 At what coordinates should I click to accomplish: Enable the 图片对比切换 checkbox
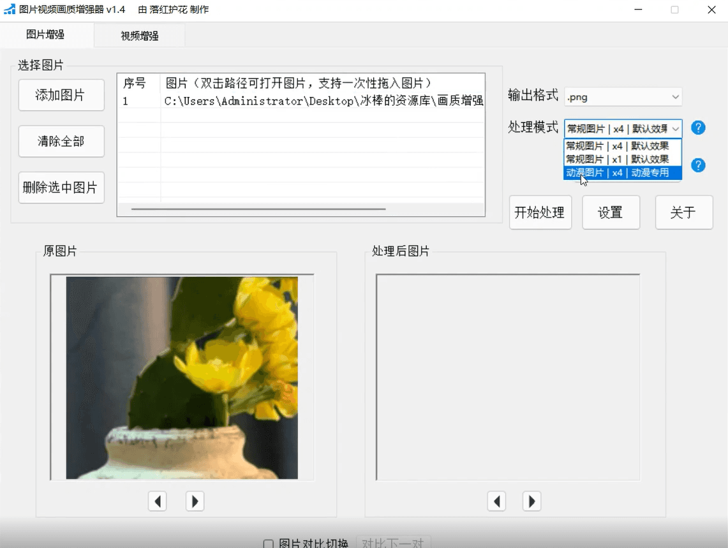[269, 544]
